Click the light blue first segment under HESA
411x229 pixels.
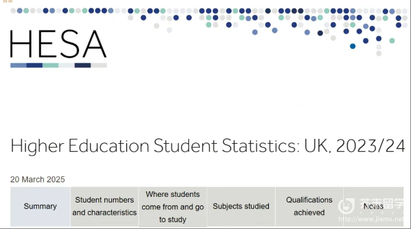click(19, 65)
